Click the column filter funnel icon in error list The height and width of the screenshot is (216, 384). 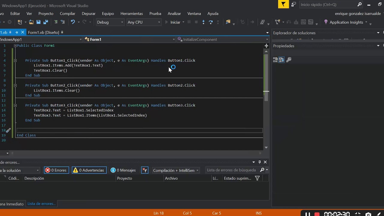click(x=257, y=178)
